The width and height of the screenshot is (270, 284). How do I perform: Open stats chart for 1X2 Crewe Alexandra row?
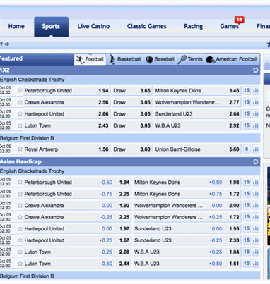click(255, 102)
